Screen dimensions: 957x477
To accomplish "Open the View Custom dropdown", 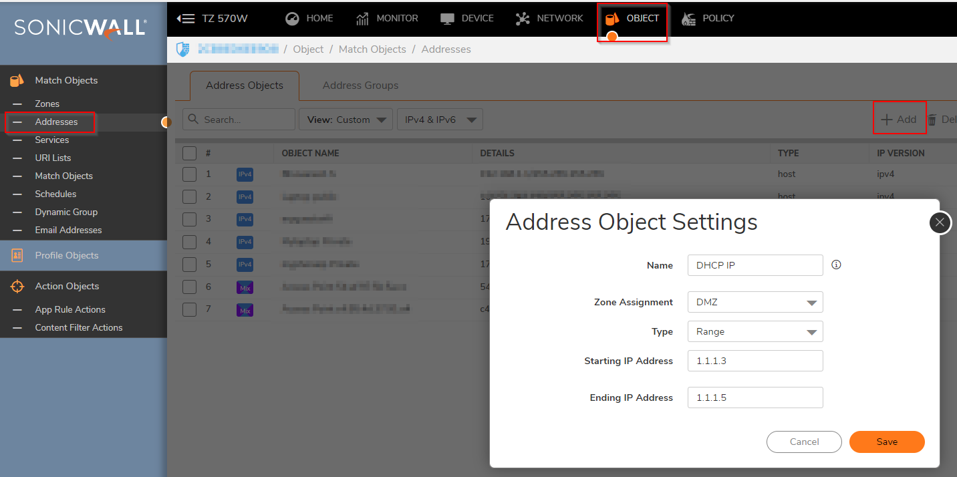I will click(346, 120).
